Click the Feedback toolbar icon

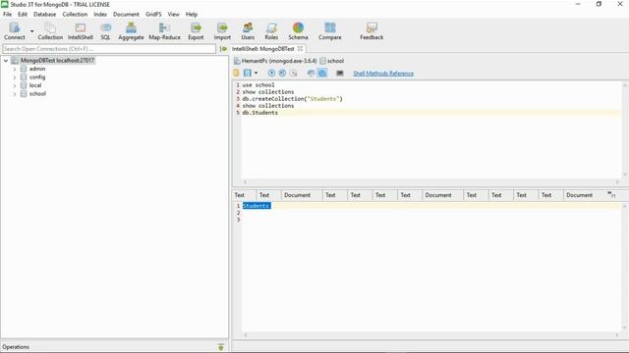point(372,31)
